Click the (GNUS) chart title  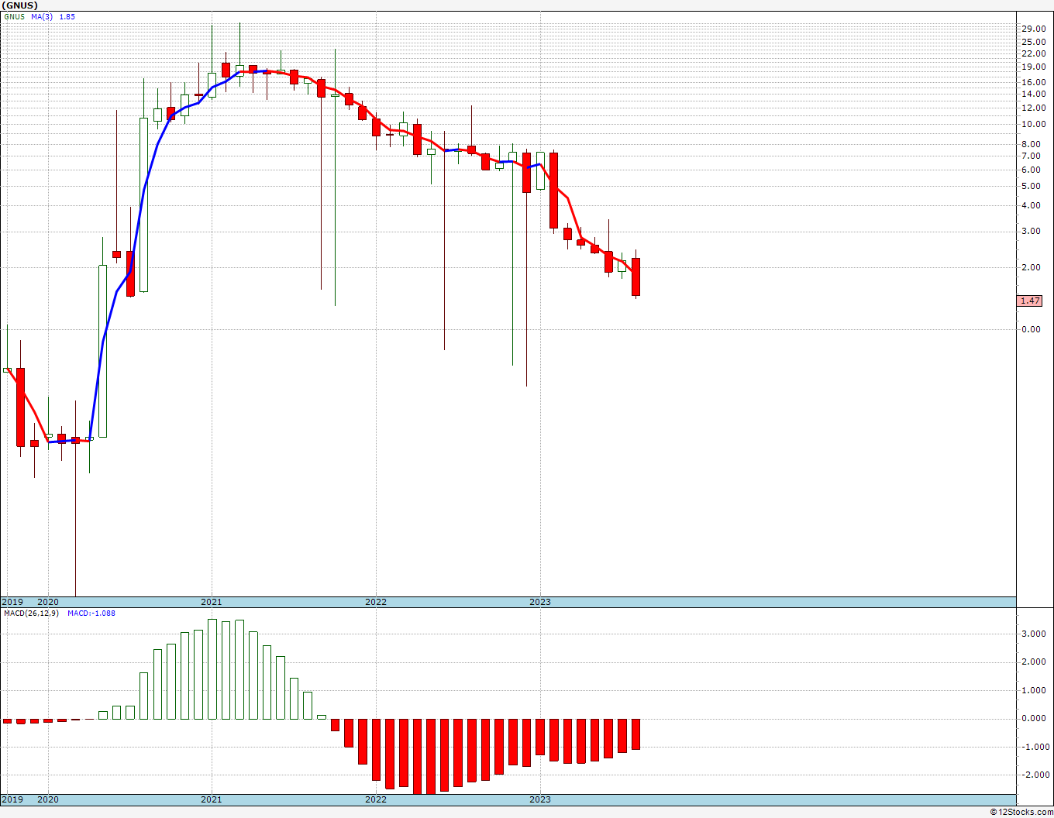(19, 5)
